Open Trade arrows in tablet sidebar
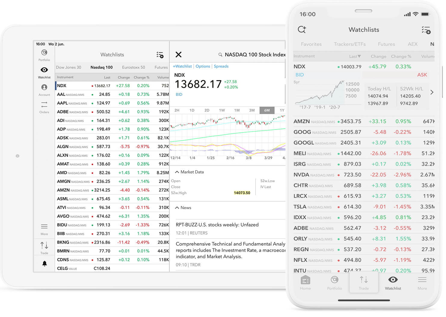 (44, 248)
